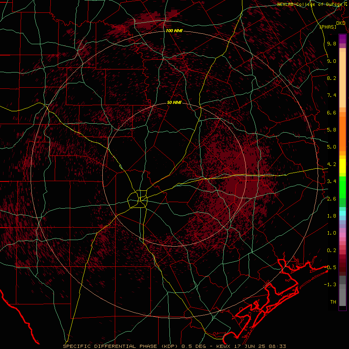
Task: Click the 3.4 scale value
Action: [332, 181]
